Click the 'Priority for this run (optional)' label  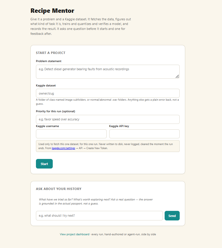coord(55,111)
